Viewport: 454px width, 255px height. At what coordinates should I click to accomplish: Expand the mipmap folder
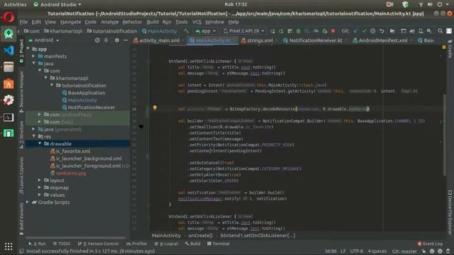pos(40,188)
